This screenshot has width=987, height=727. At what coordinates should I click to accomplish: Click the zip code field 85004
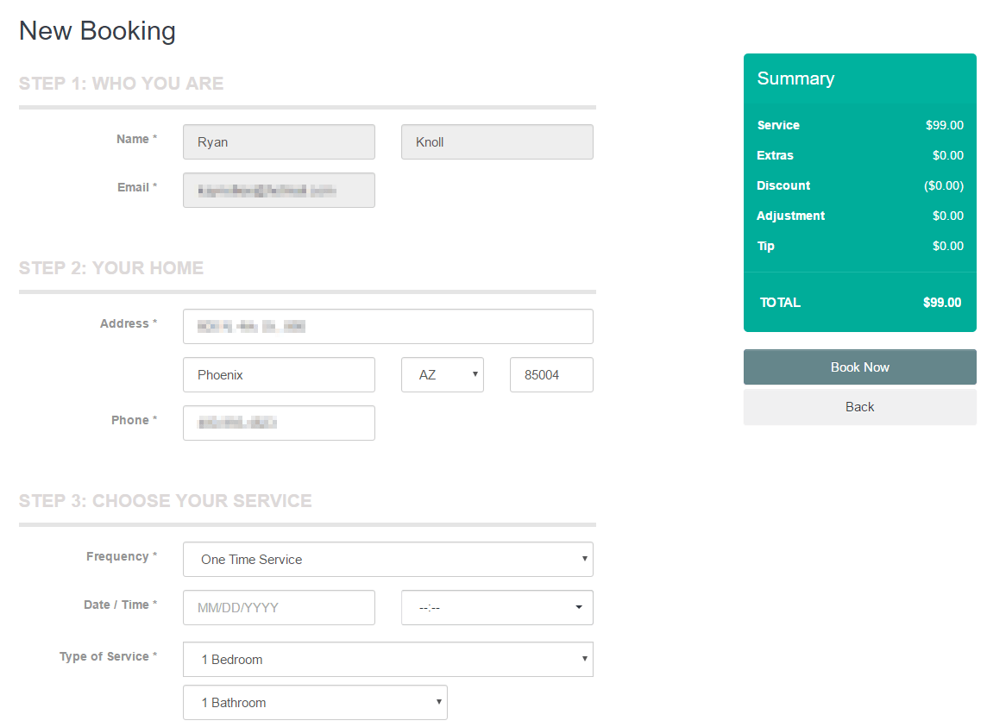click(551, 375)
